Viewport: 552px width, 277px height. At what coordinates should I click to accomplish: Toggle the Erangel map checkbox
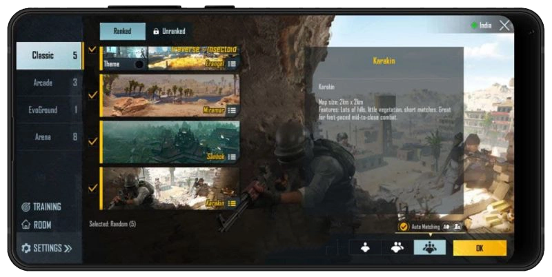92,49
